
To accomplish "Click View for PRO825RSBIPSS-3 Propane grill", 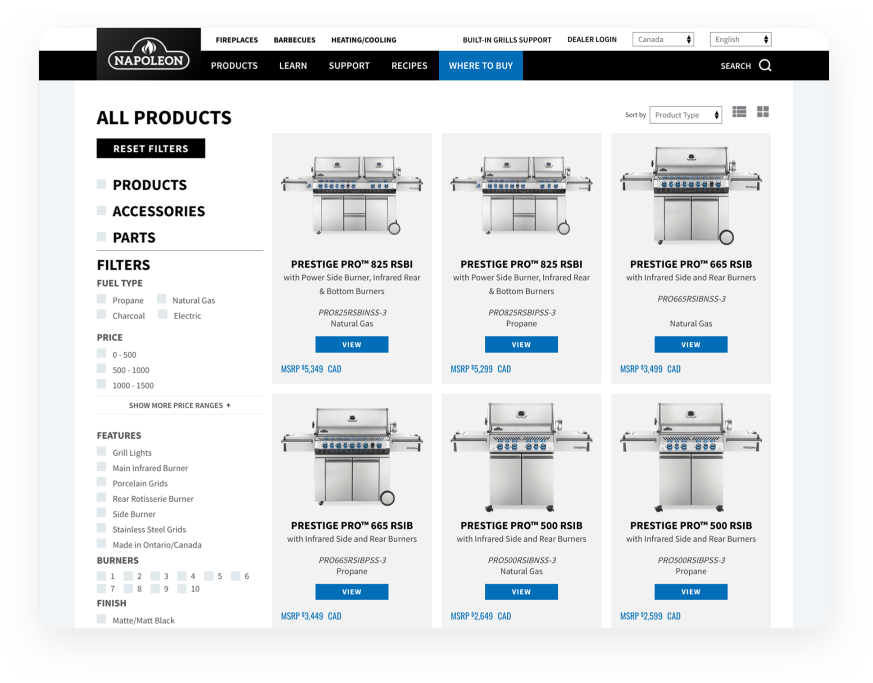I will [x=521, y=345].
